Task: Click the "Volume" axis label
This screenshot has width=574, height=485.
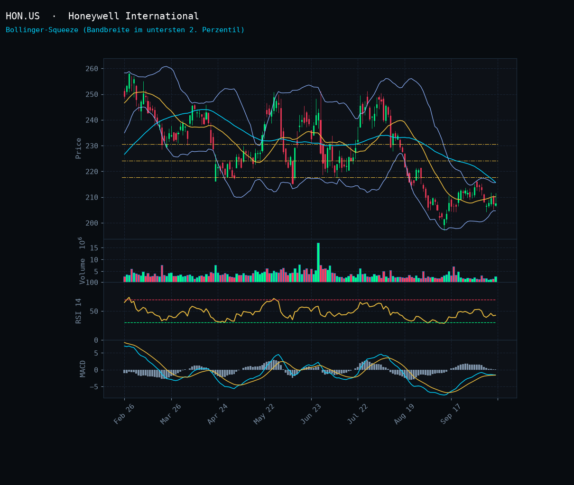Action: pos(82,271)
